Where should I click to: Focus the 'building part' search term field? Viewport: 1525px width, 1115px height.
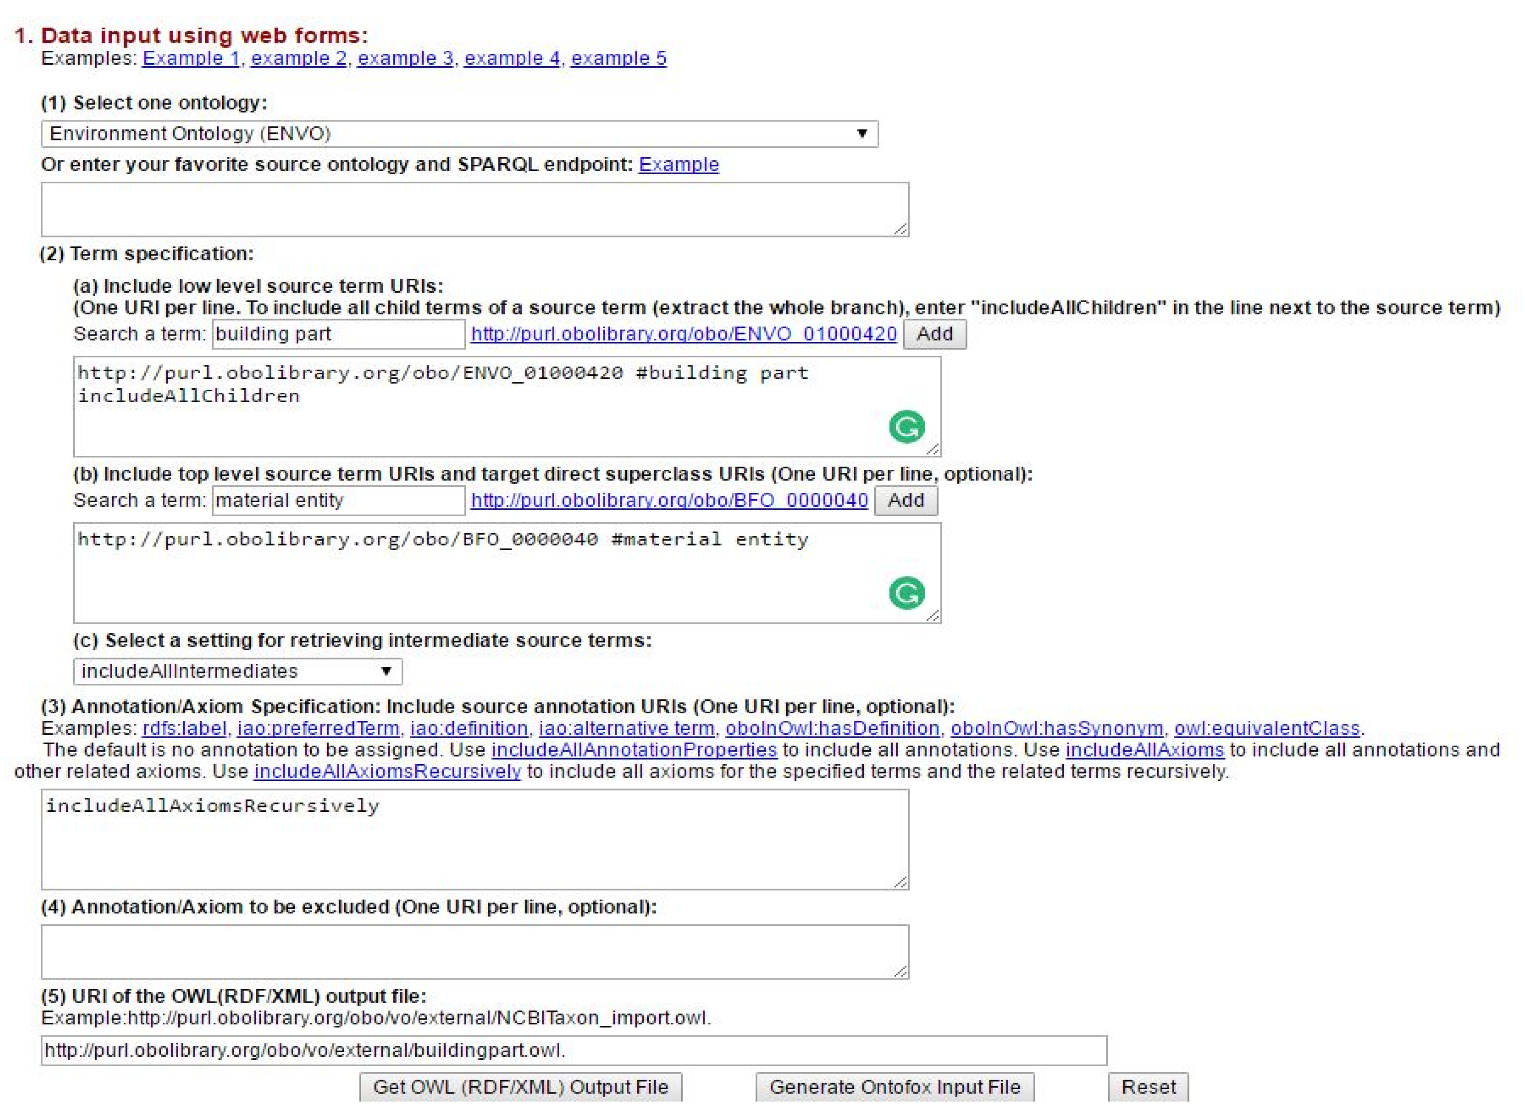[x=338, y=334]
